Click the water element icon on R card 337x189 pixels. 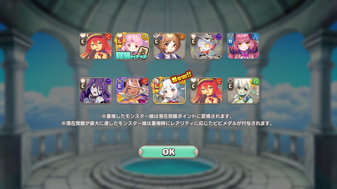(x=256, y=37)
